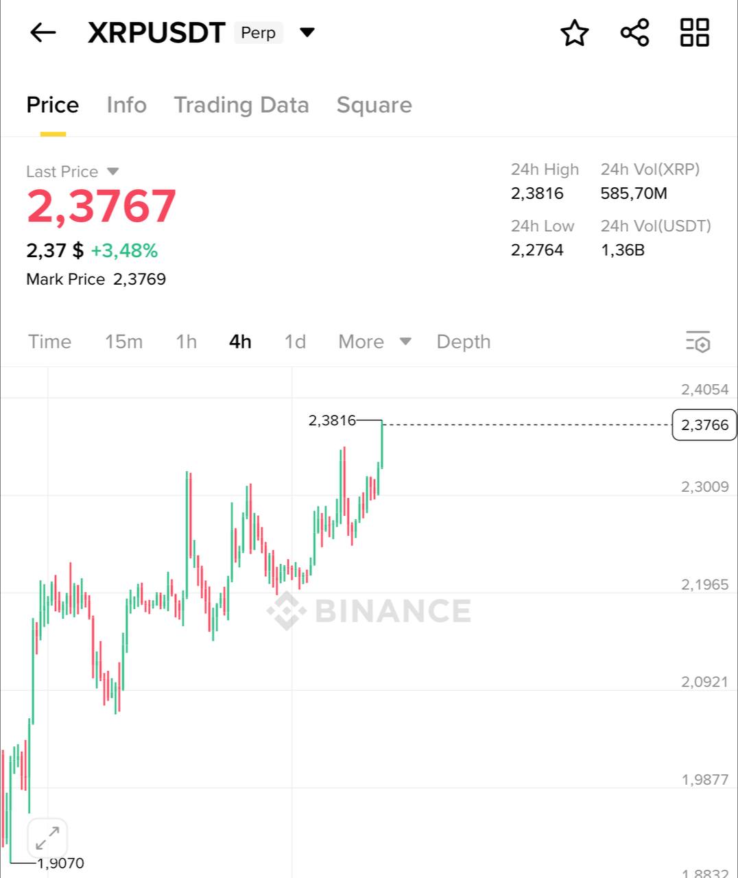Expand the XRPUSDT pair selector arrow

[307, 32]
